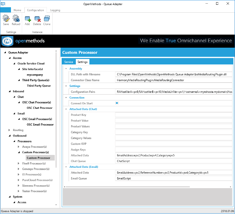Expand the Genesys Processor(s) node

point(19,169)
